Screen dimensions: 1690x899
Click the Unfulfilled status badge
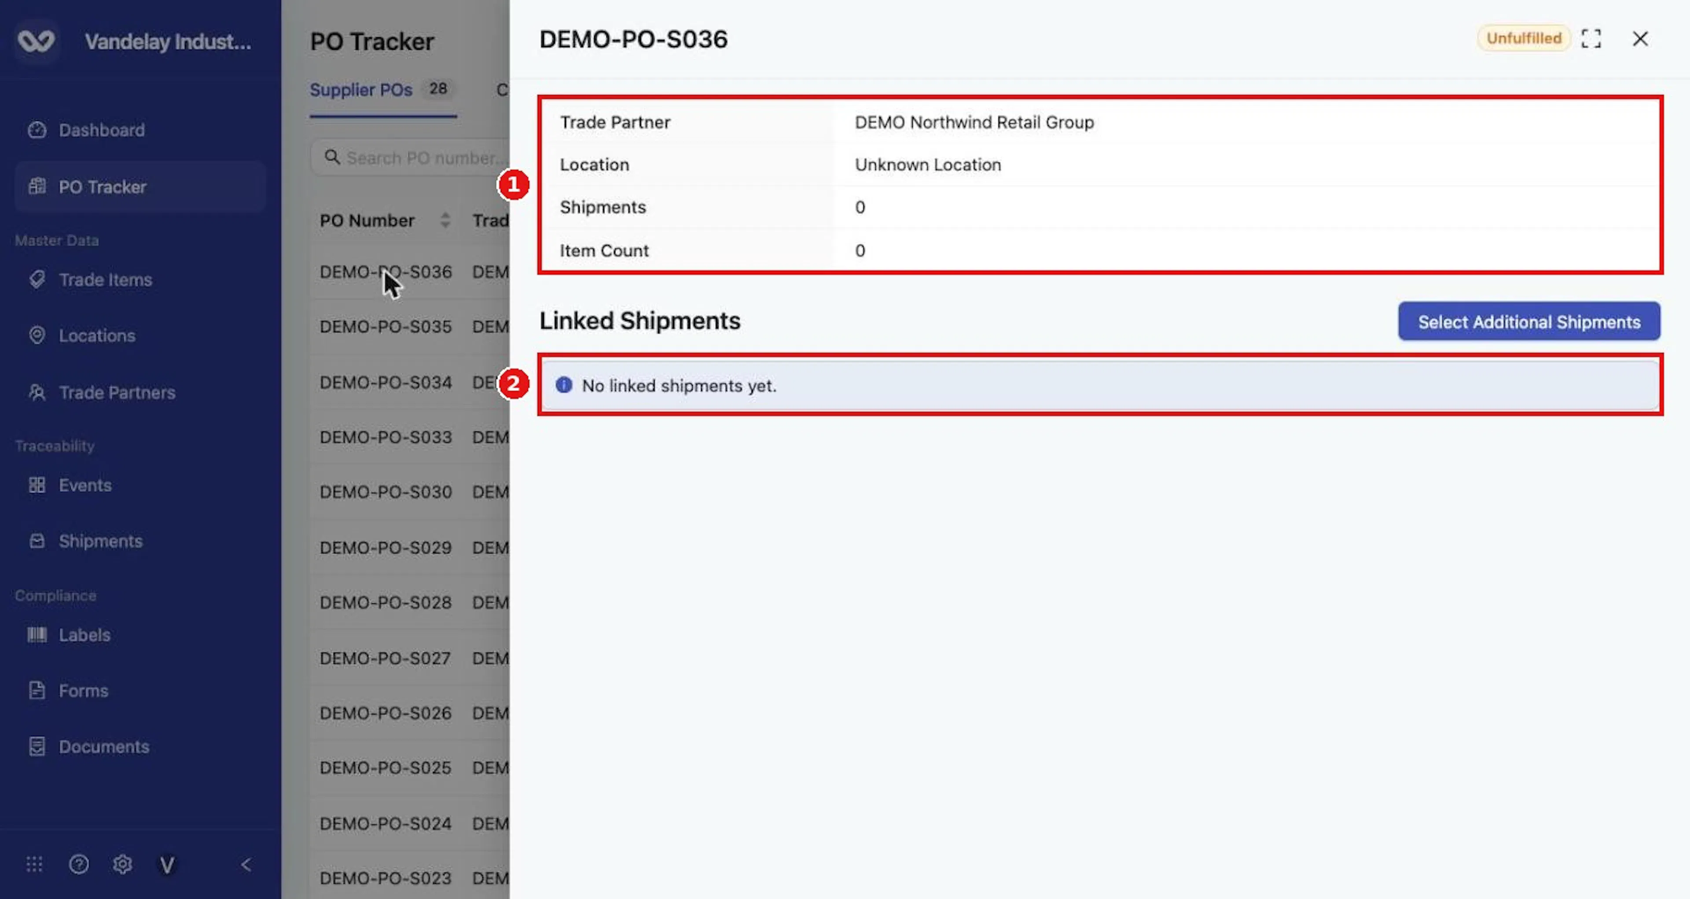[x=1523, y=38]
